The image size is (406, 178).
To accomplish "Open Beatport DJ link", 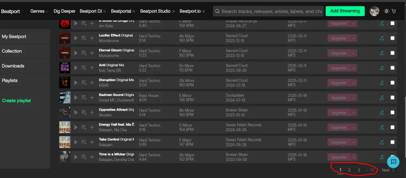I will (93, 11).
